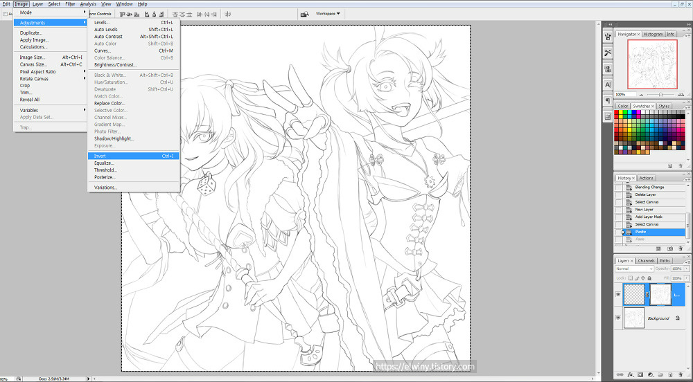Toggle snapshot source box beside Delete Layer
The height and width of the screenshot is (382, 693).
click(618, 194)
